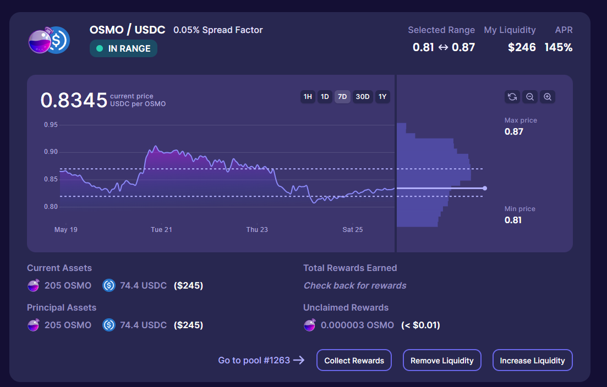Click Increase Liquidity button
This screenshot has width=607, height=387.
pyautogui.click(x=532, y=361)
